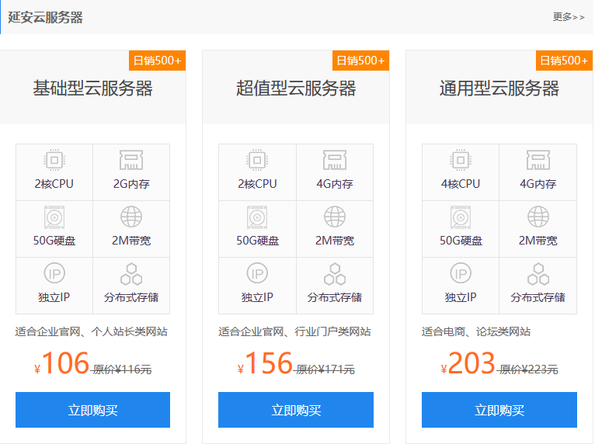
Task: Click the 通用型云服务器 heading
Action: coord(499,88)
